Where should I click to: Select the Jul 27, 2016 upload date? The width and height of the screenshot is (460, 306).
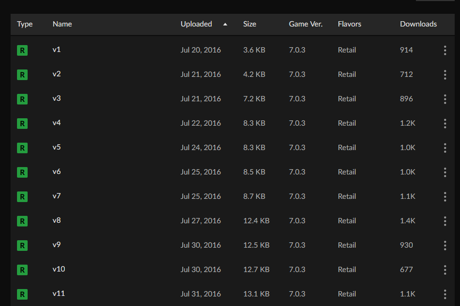[201, 221]
